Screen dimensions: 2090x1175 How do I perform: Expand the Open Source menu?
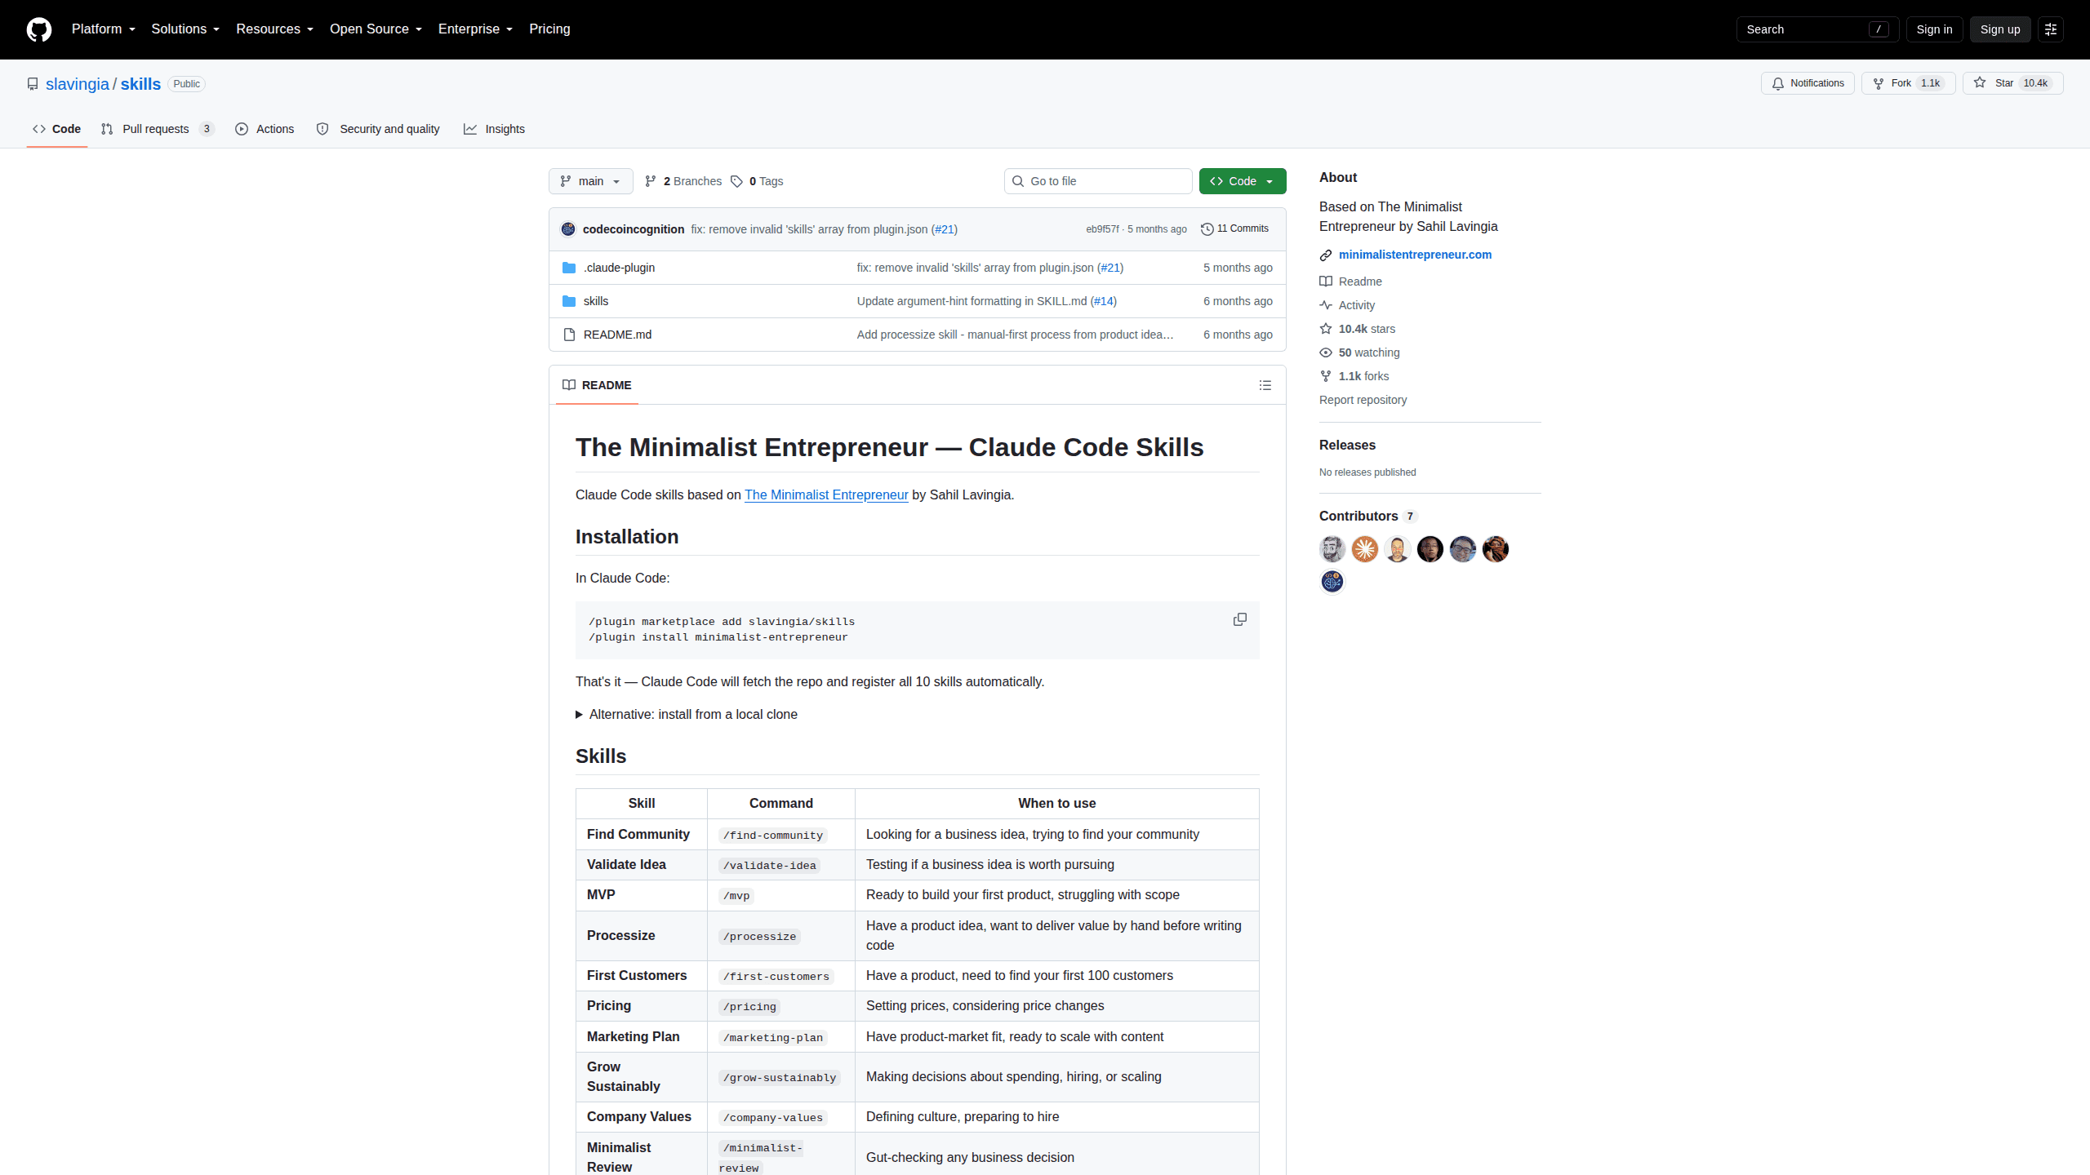point(376,29)
